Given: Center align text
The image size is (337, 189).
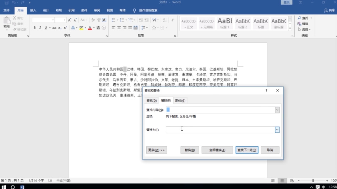Looking at the screenshot, I should pos(119,28).
